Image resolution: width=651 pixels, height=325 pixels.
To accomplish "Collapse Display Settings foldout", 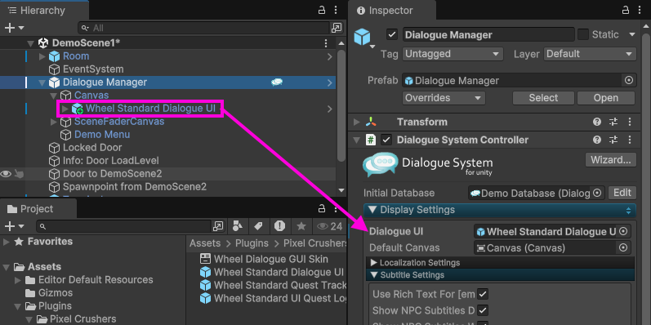I will 372,210.
